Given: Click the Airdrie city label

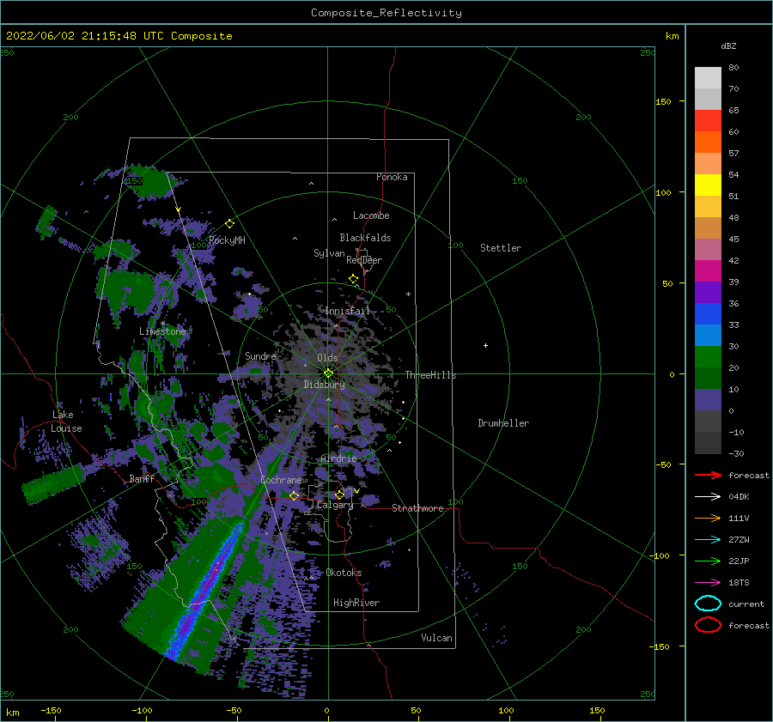Looking at the screenshot, I should tap(338, 458).
